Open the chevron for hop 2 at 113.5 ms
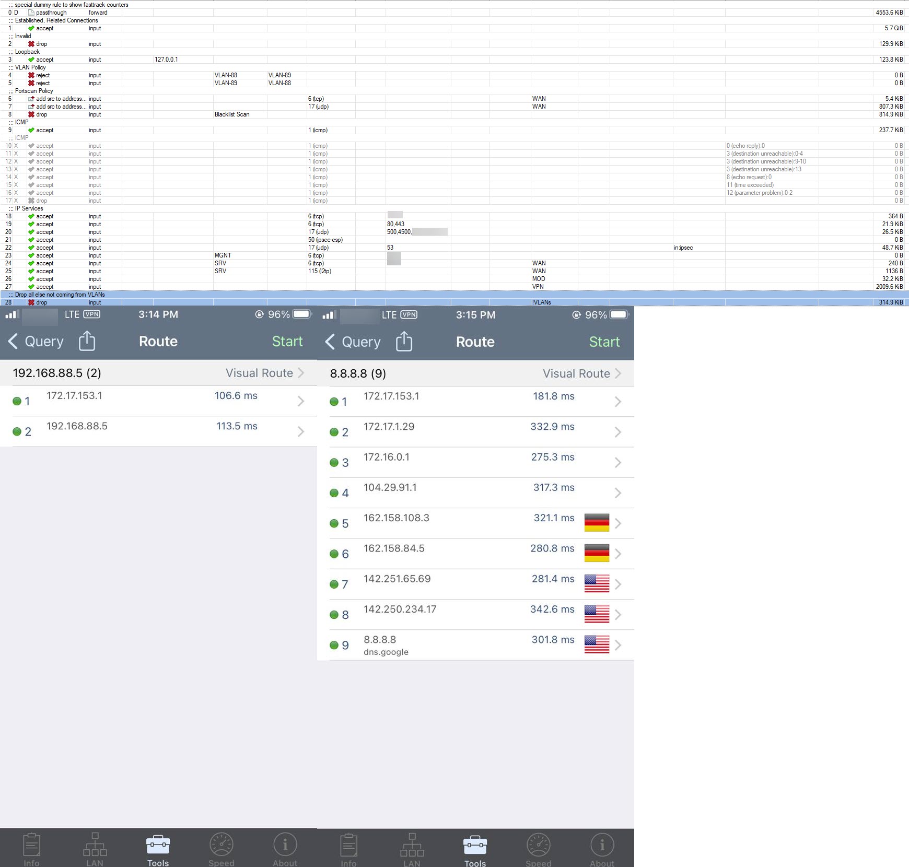 (x=301, y=431)
